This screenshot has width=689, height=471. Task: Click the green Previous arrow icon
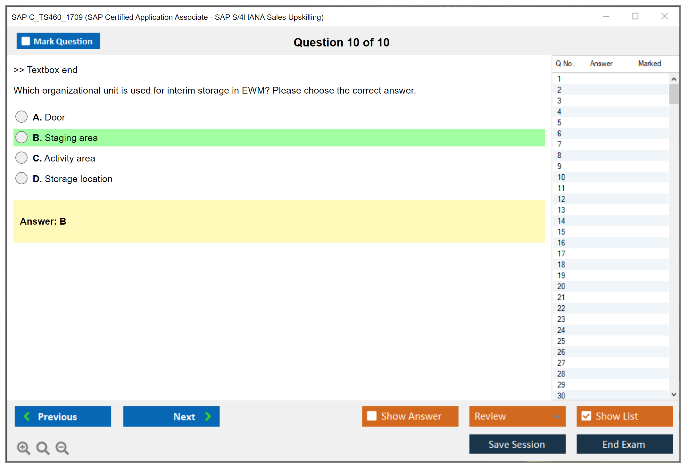coord(27,416)
